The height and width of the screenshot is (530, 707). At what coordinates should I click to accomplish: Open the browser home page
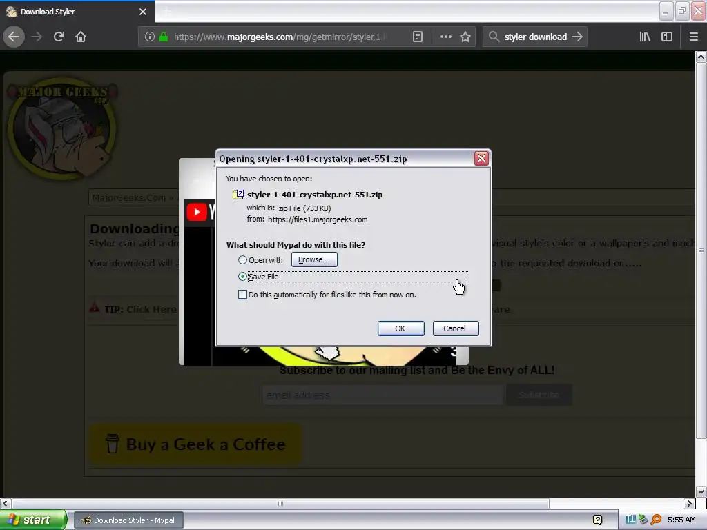coord(81,37)
